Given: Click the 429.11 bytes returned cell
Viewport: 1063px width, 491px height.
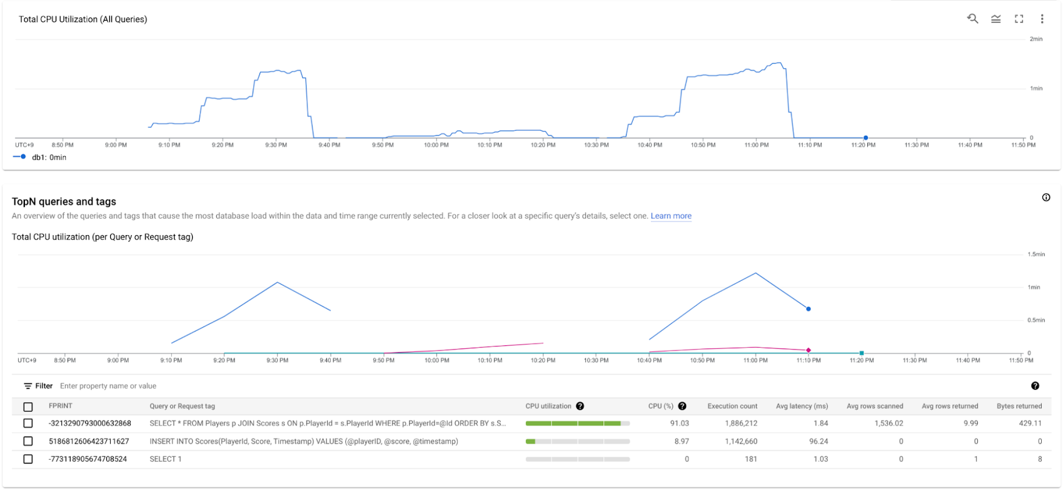Looking at the screenshot, I should pos(1030,423).
